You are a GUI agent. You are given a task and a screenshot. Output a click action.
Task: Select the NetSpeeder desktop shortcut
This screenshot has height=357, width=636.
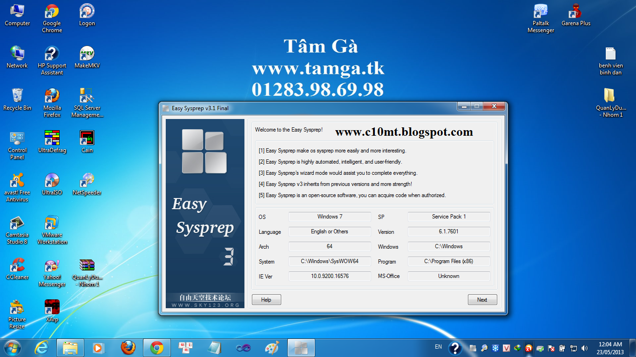pyautogui.click(x=87, y=184)
